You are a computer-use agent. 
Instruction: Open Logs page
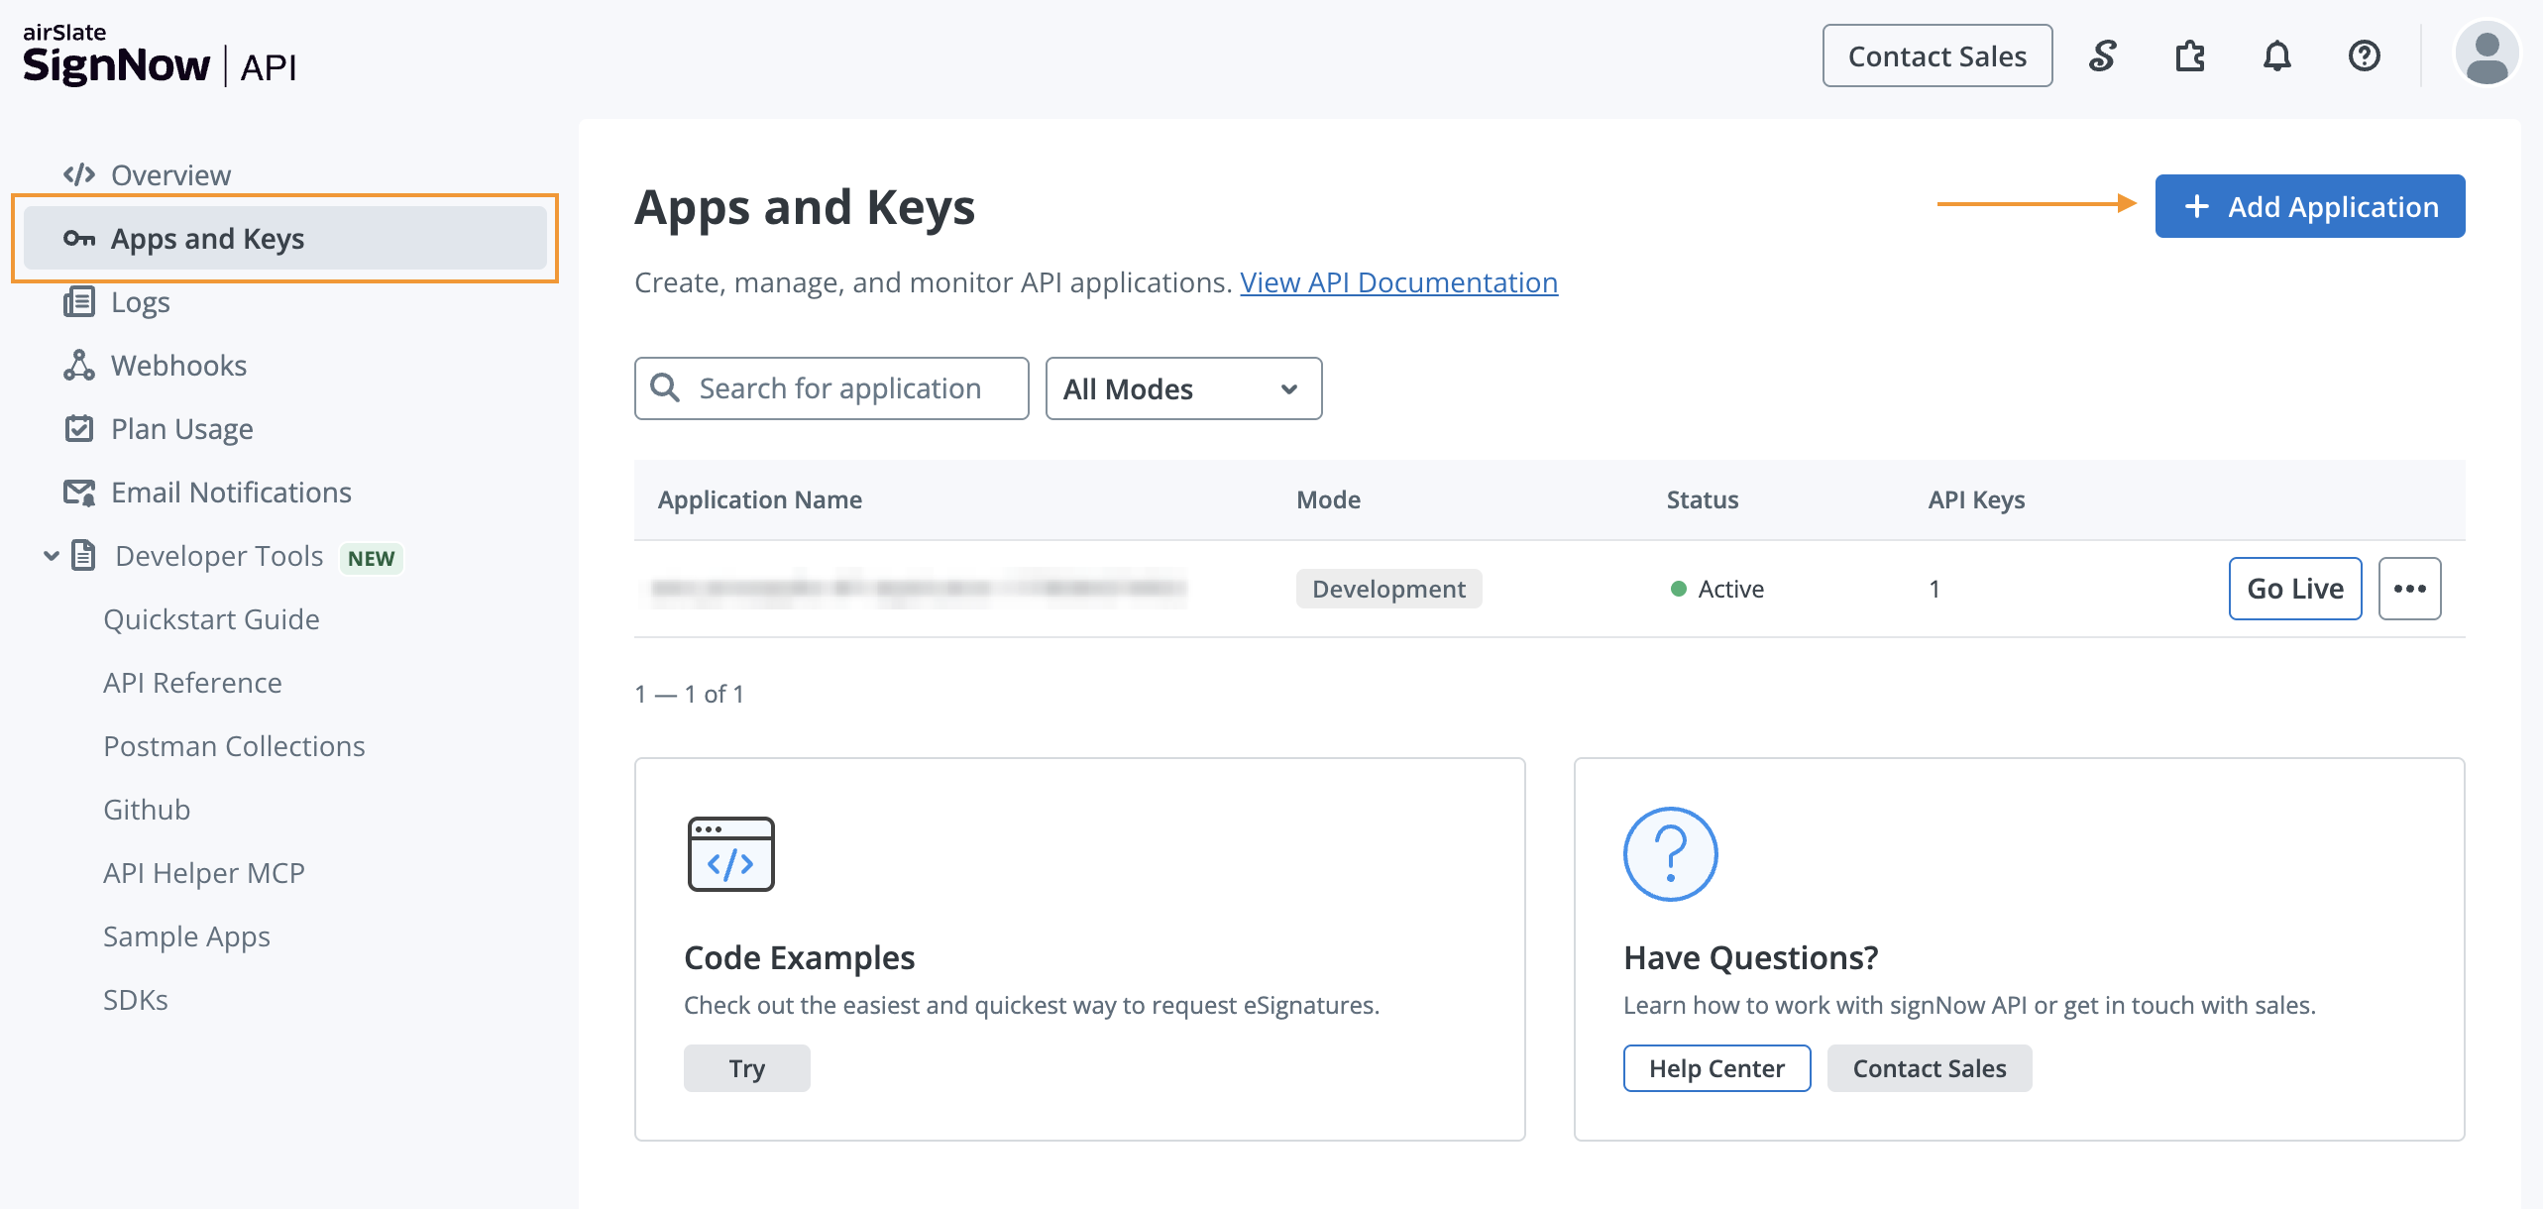(140, 302)
